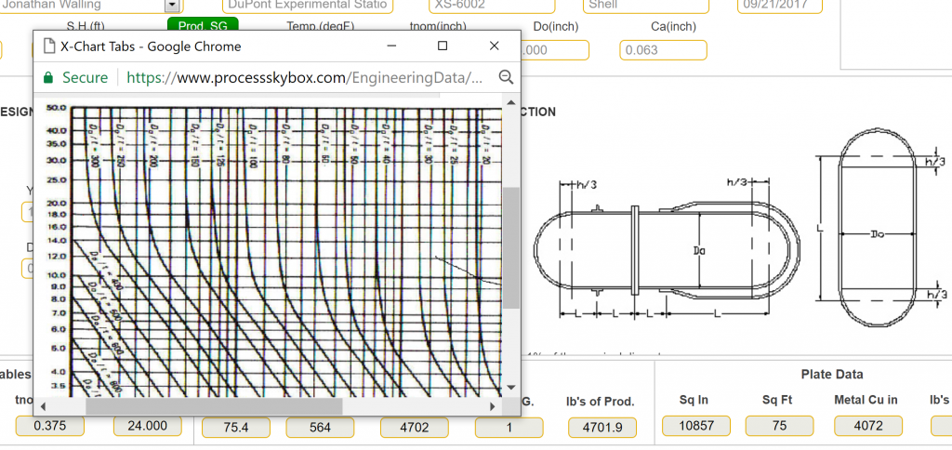Click the horizontal scrollbar thumb in chart popup
Screen dimensions: 952x450
click(215, 406)
